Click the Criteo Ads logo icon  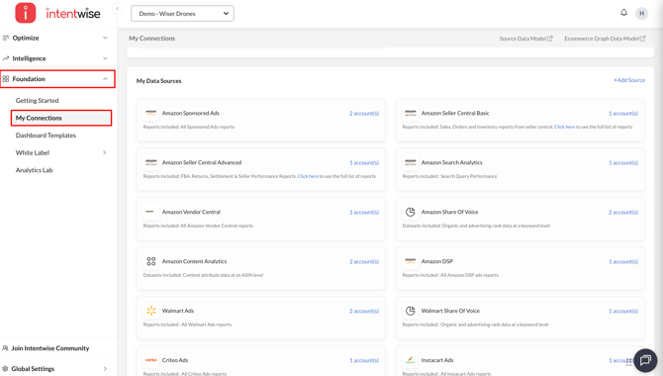coord(151,360)
